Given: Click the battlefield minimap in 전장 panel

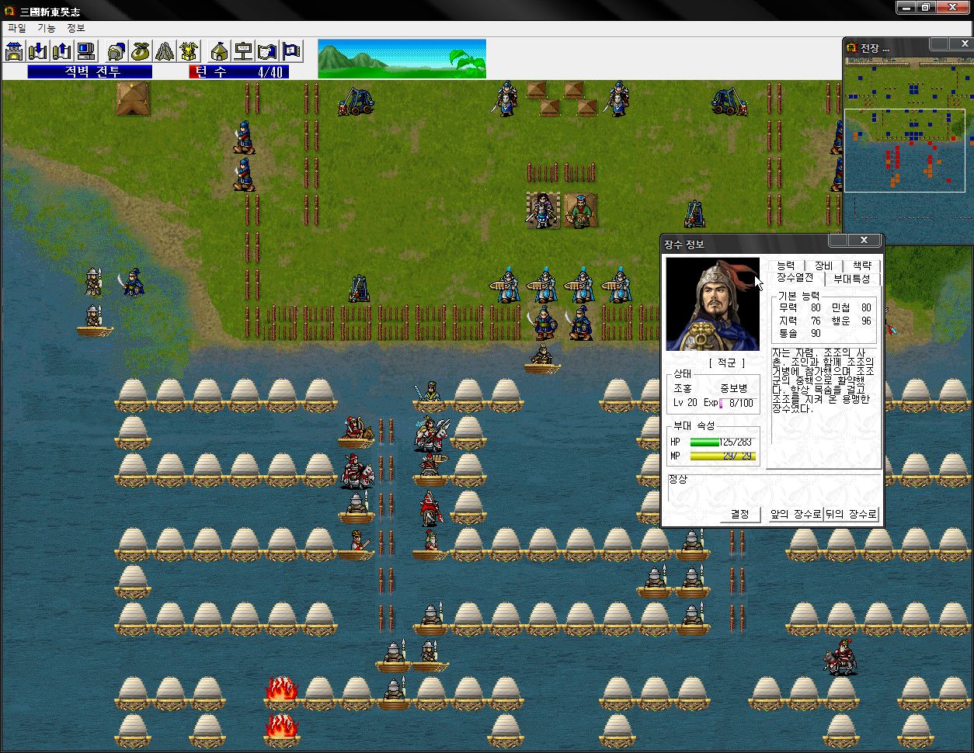Looking at the screenshot, I should click(x=904, y=147).
